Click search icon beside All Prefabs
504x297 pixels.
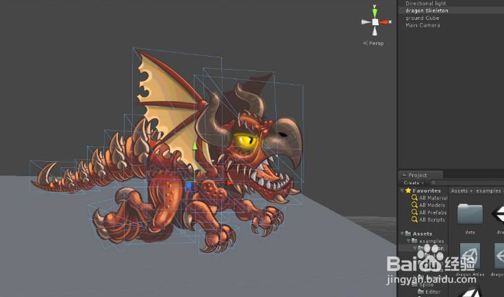click(x=415, y=212)
